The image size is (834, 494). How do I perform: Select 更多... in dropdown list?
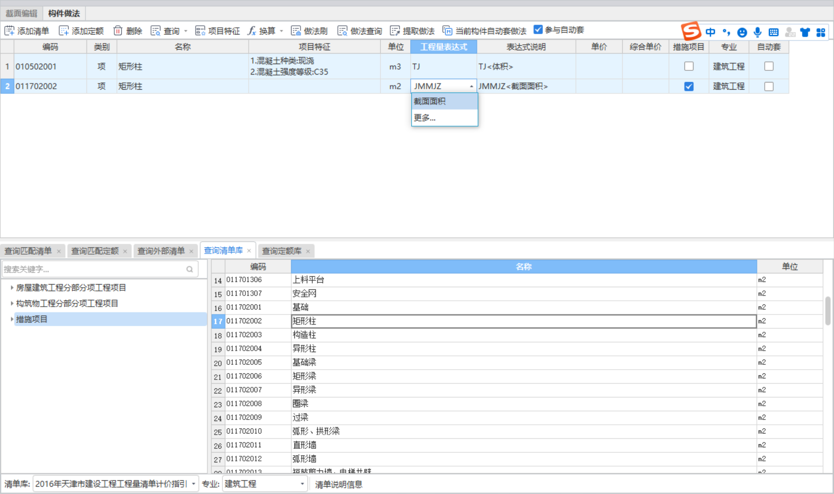pyautogui.click(x=445, y=118)
